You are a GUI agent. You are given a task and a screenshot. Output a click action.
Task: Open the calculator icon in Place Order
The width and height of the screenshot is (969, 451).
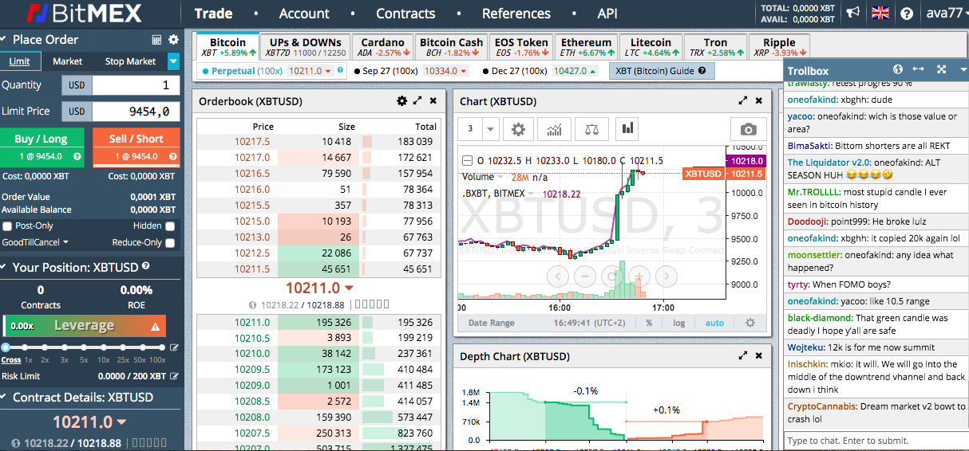157,40
